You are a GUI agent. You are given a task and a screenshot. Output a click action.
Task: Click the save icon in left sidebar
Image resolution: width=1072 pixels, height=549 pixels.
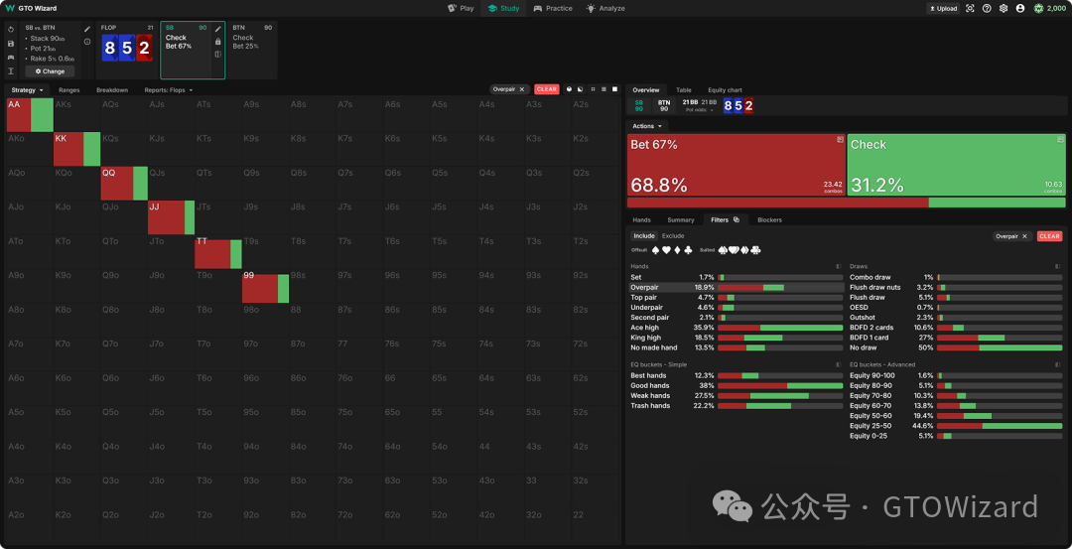[x=10, y=44]
